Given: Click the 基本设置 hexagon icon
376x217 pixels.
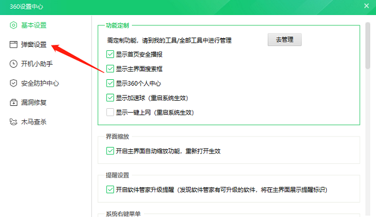Looking at the screenshot, I should [13, 25].
